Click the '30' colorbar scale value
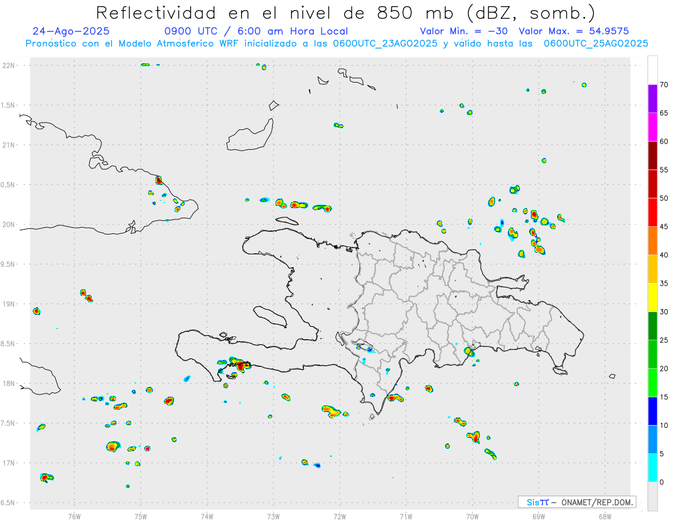 664,312
